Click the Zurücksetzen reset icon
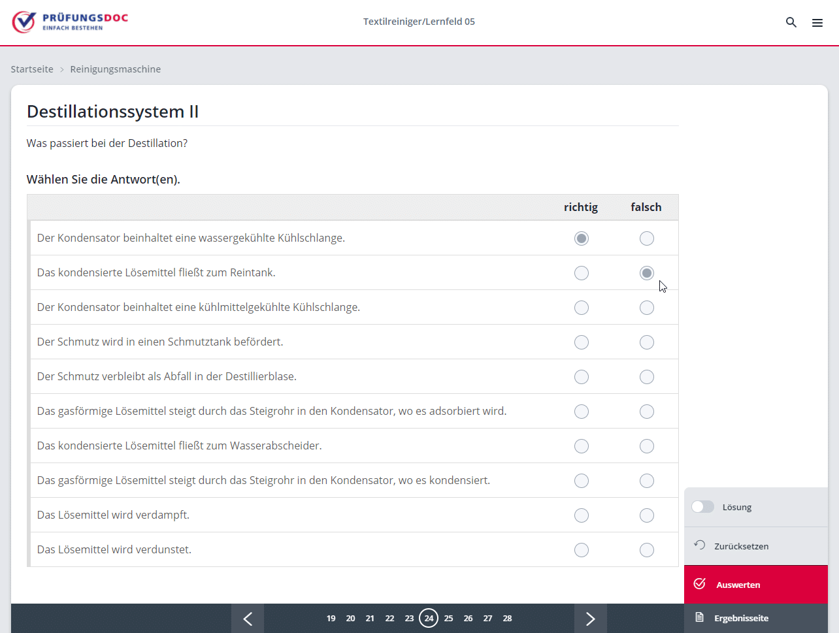Image resolution: width=839 pixels, height=633 pixels. point(699,545)
